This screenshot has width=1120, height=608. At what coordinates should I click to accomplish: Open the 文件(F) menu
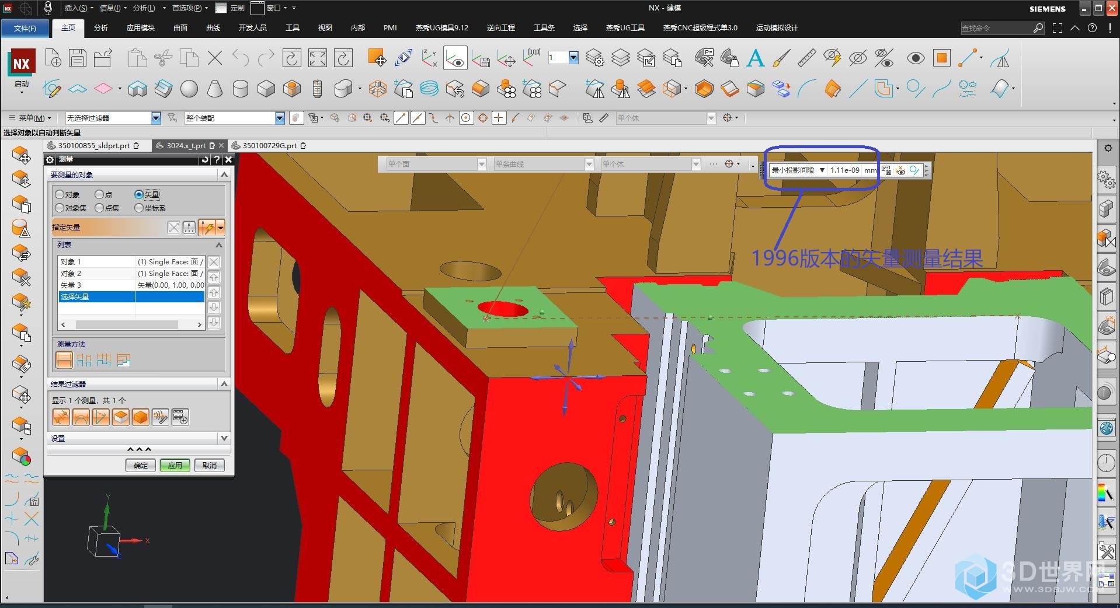pos(25,28)
